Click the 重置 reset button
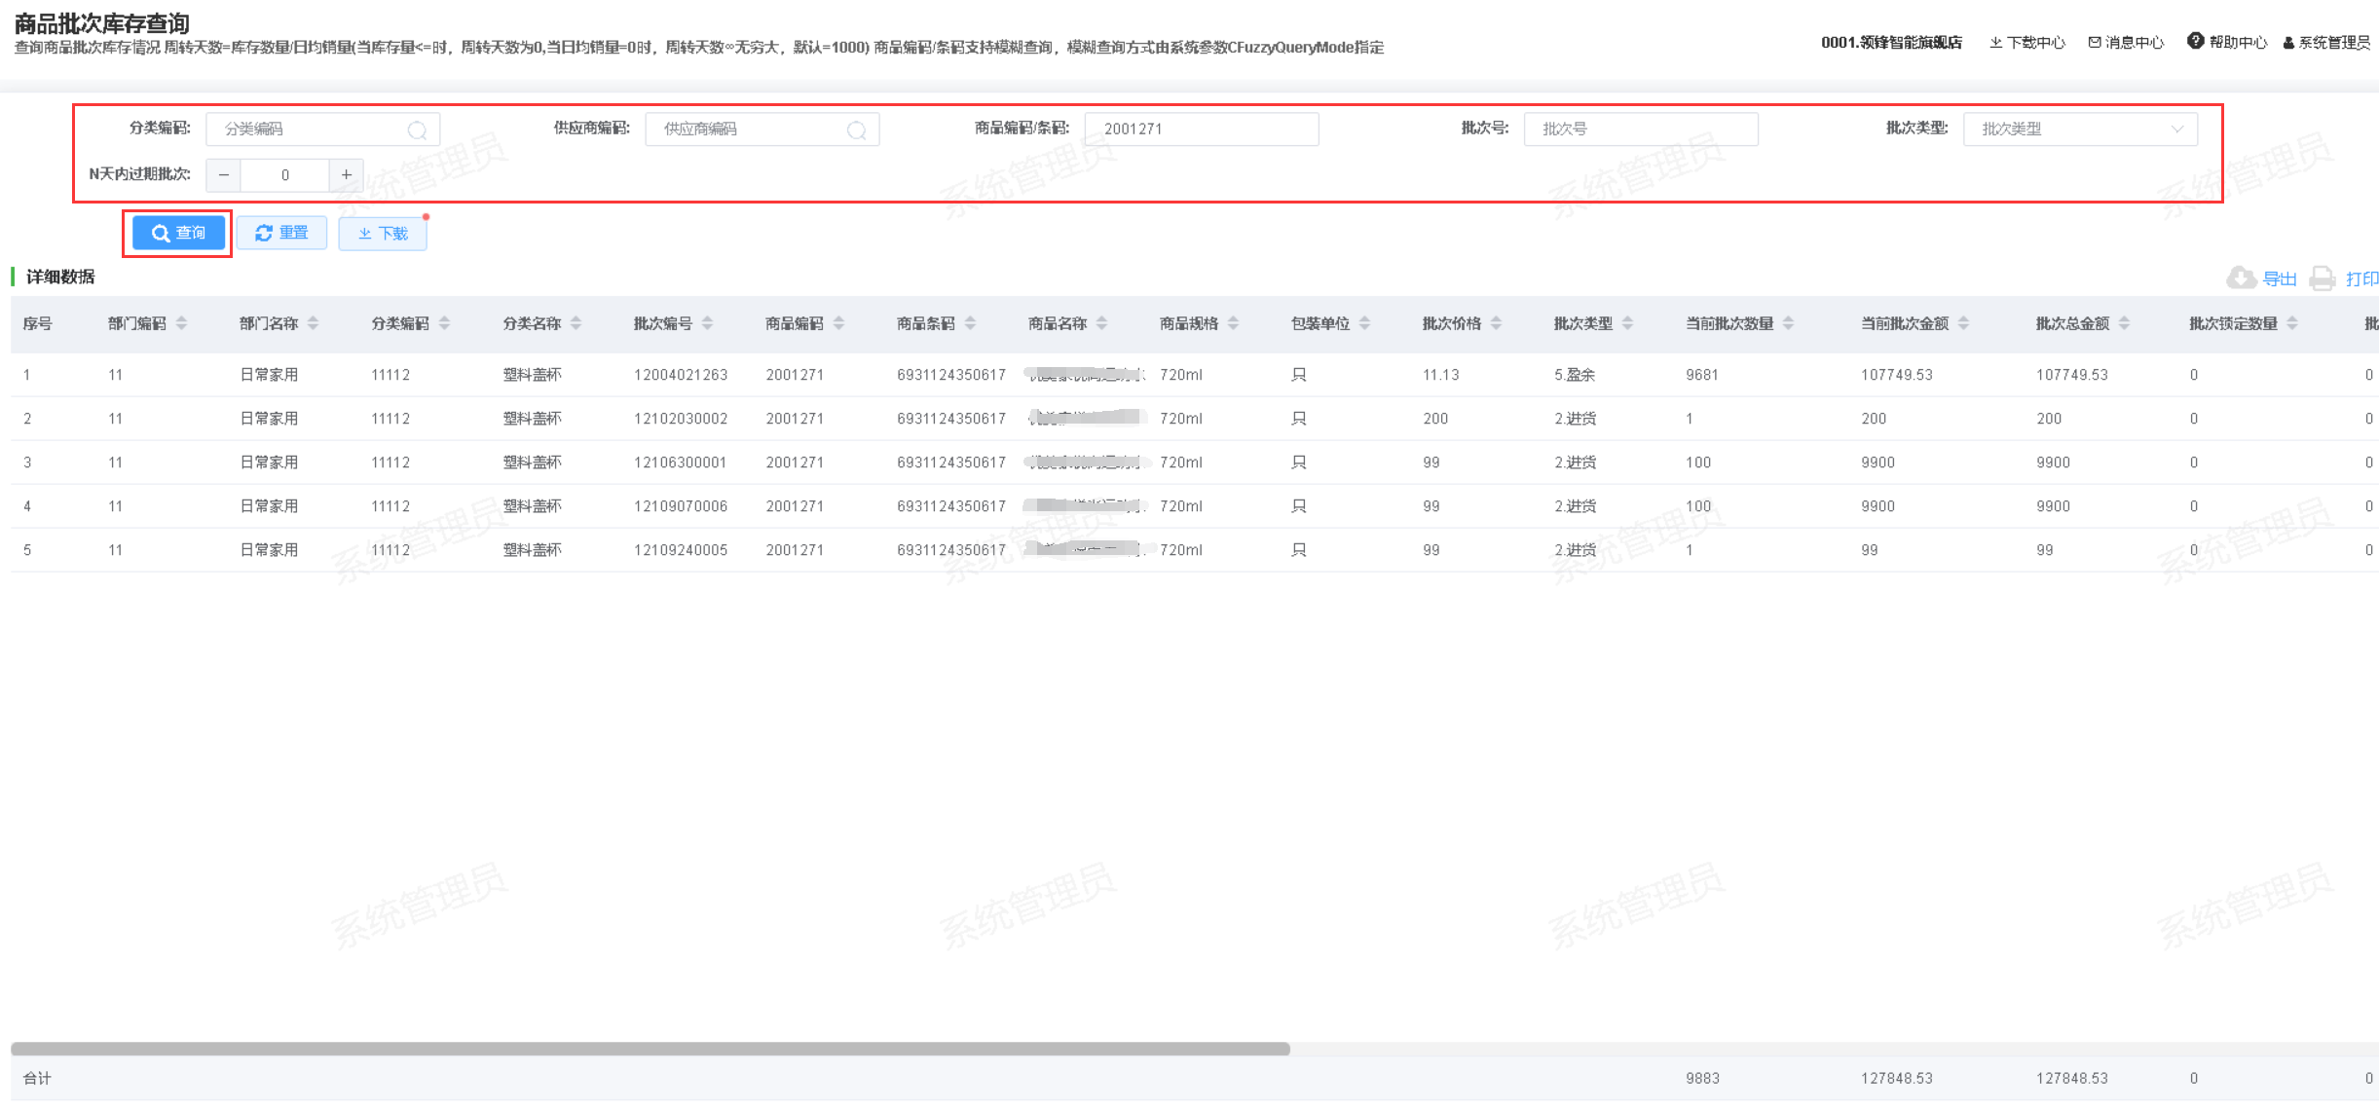Screen dimensions: 2379x1111 (x=281, y=233)
